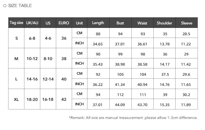Click the 10-12 UK/AU size cell
The height and width of the screenshot is (130, 205).
tap(32, 58)
